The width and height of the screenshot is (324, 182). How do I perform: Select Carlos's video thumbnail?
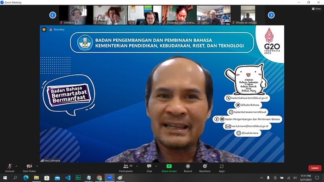214,15
